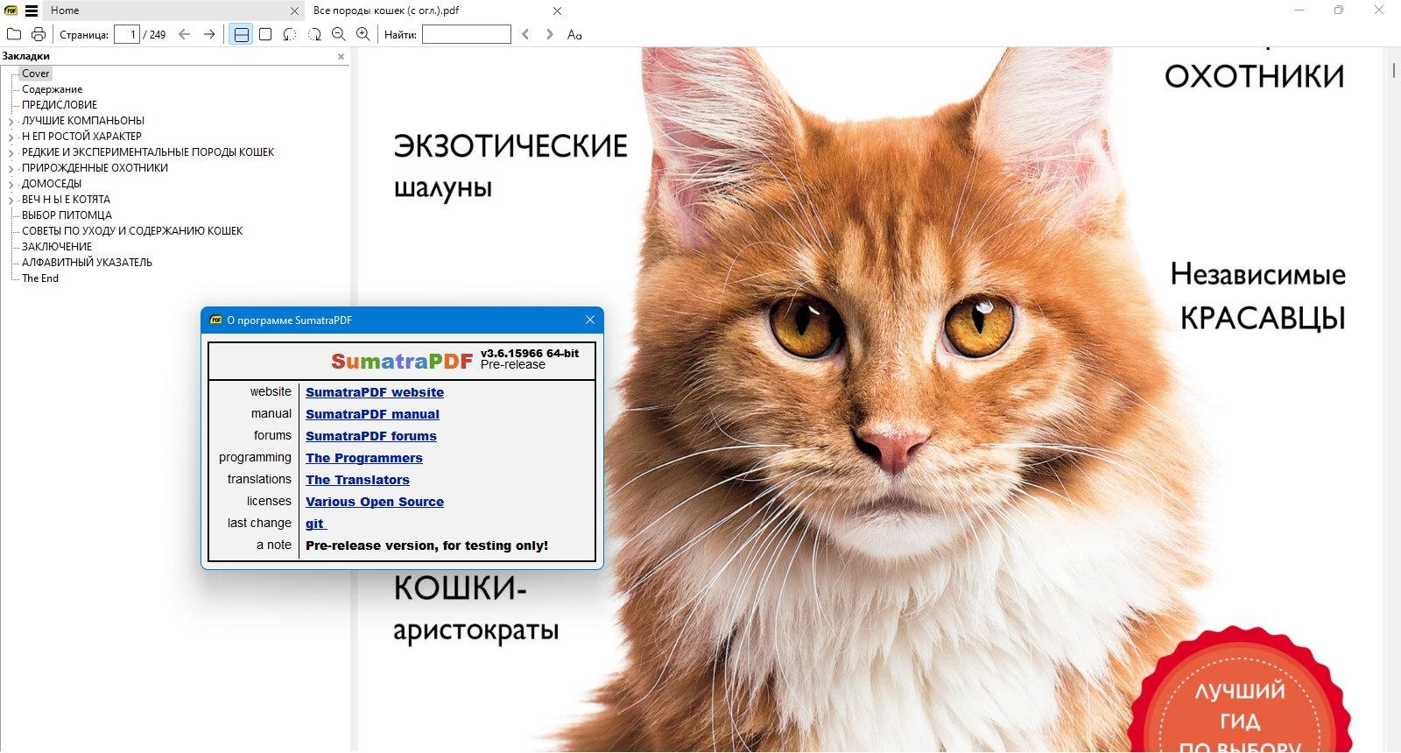
Task: Toggle match case search option
Action: pyautogui.click(x=574, y=34)
